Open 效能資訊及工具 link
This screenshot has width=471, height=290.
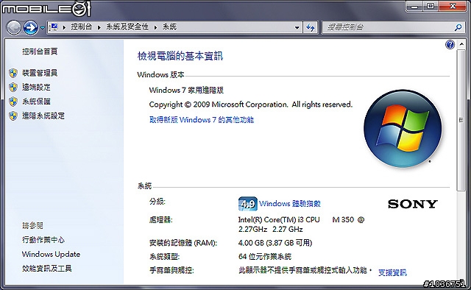[47, 269]
